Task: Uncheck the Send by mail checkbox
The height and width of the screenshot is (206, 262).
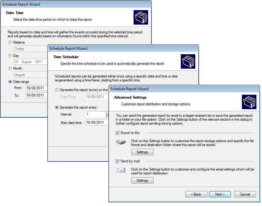Action: click(117, 161)
